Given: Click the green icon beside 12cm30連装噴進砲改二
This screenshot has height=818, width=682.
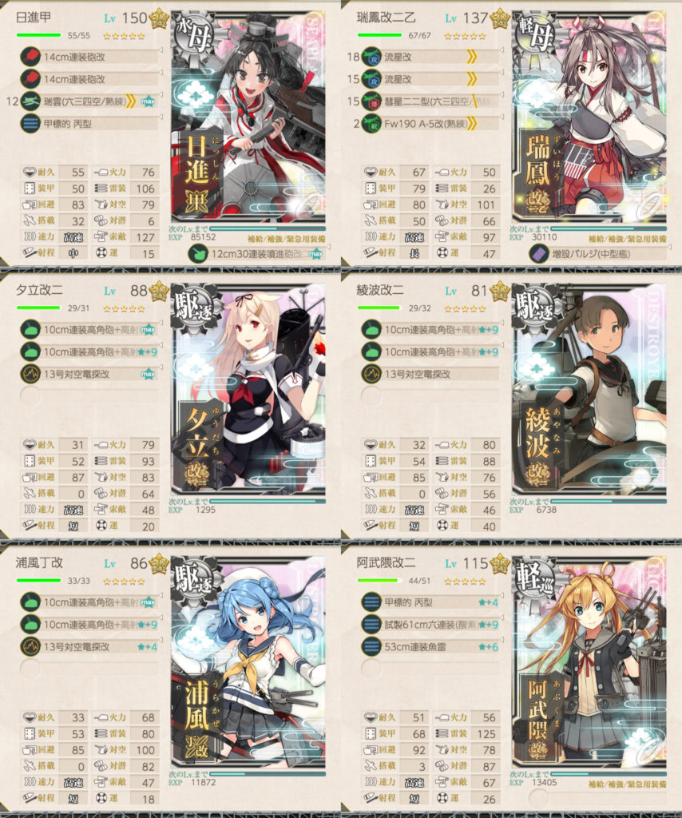Looking at the screenshot, I should pyautogui.click(x=198, y=254).
